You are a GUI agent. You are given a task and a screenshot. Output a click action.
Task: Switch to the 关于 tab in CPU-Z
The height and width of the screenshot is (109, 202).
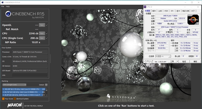pos(193,11)
